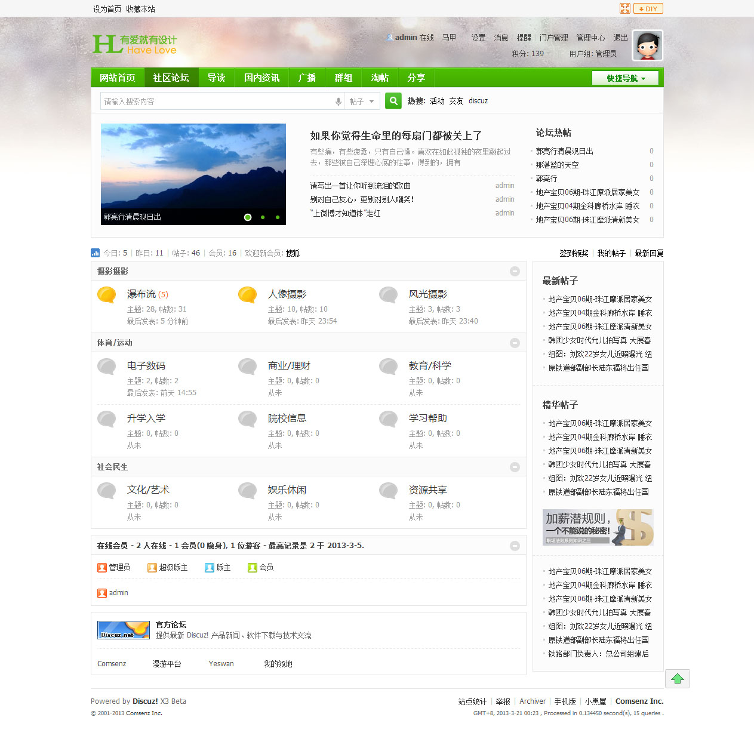
Task: Click the 资源共享 forum bubble icon
Action: pos(389,491)
